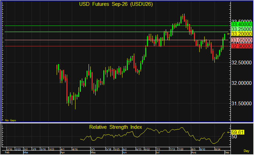Image resolution: width=254 pixels, height=155 pixels.
Task: Click the 32.50000 price axis label
Action: (x=242, y=62)
